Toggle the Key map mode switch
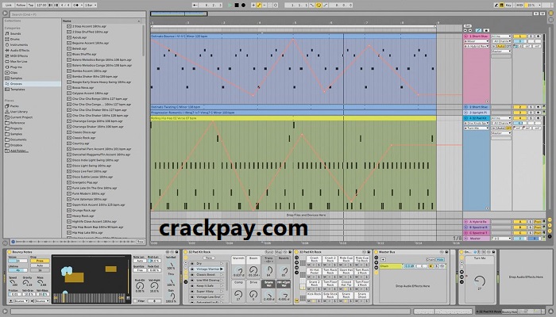Viewport: 556px width, 317px height. [508, 5]
